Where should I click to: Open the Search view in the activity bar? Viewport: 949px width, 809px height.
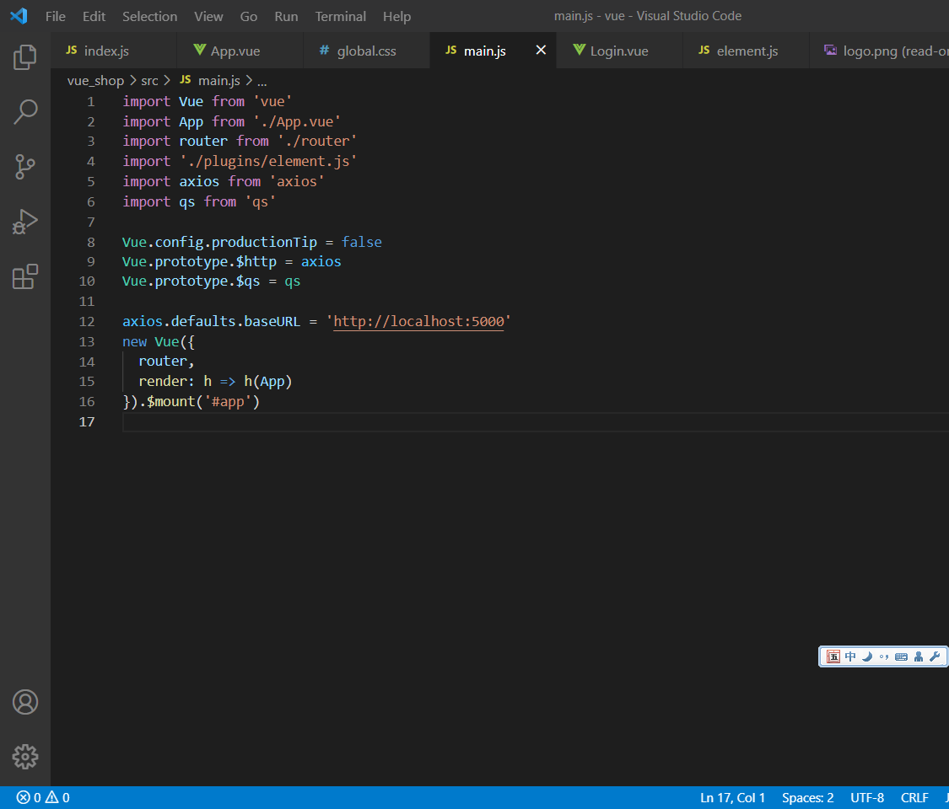(24, 112)
